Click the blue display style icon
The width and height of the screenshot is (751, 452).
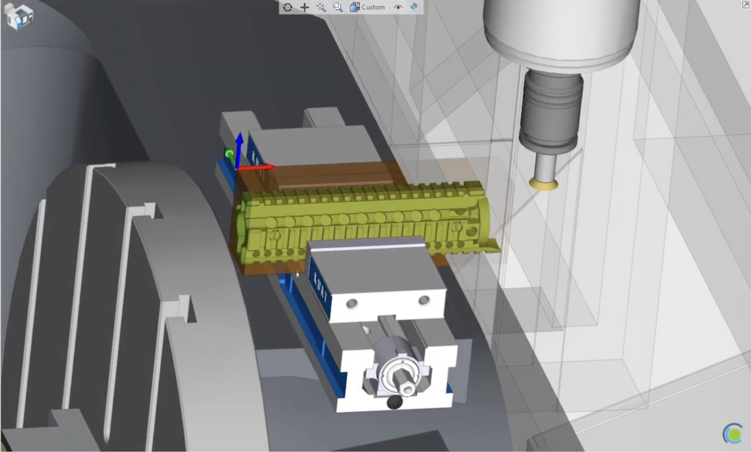point(414,7)
